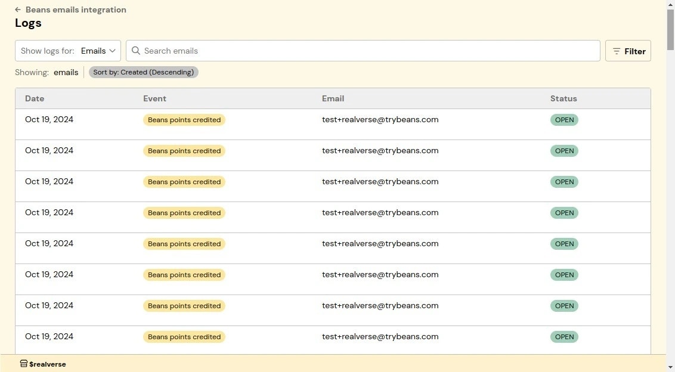Viewport: 675px width, 372px height.
Task: Click the filter lines icon on the Filter button
Action: point(617,51)
